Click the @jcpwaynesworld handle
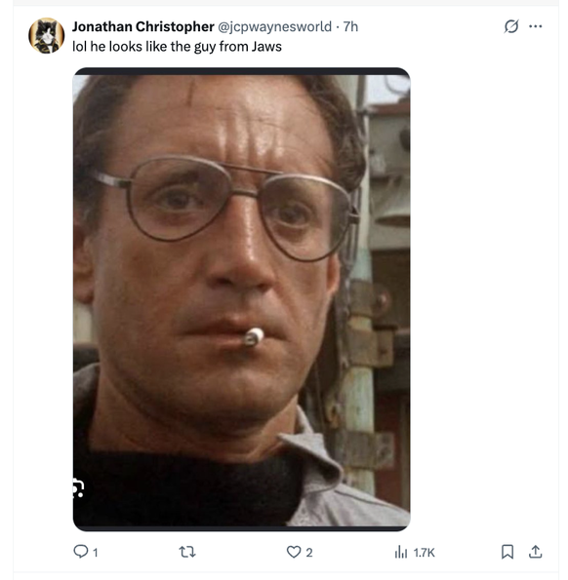 click(x=275, y=26)
